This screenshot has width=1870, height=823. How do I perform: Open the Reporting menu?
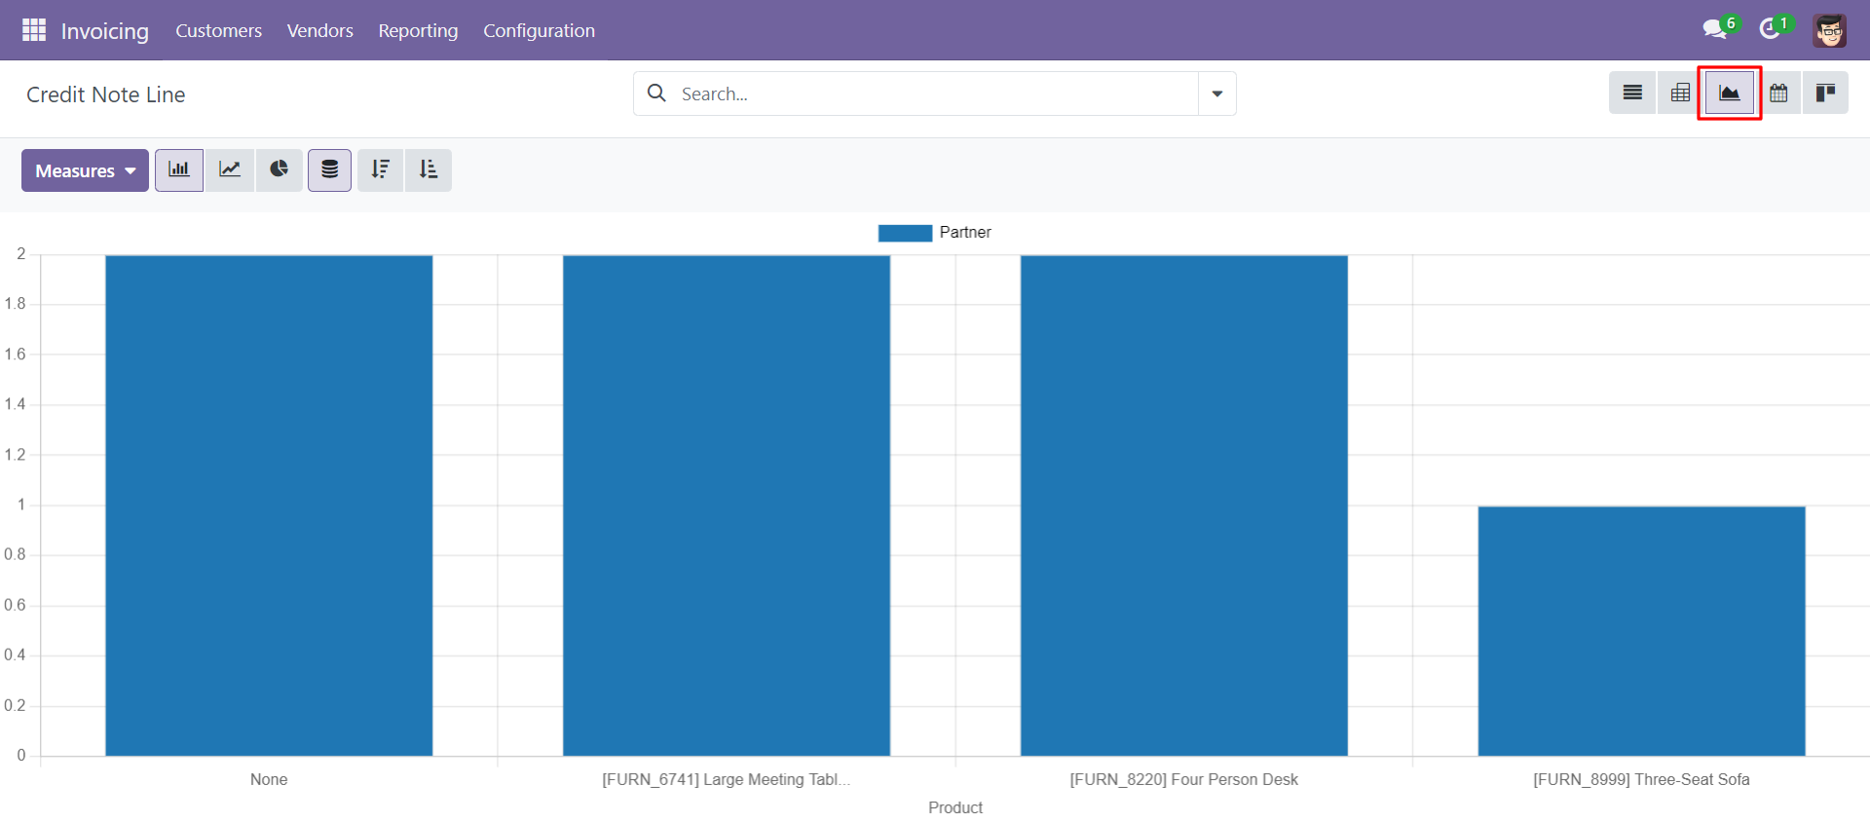(x=418, y=30)
